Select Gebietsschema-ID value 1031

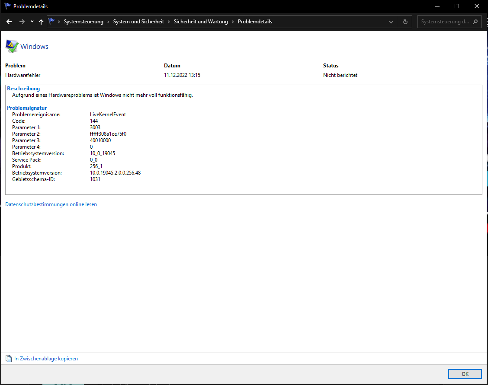click(95, 179)
